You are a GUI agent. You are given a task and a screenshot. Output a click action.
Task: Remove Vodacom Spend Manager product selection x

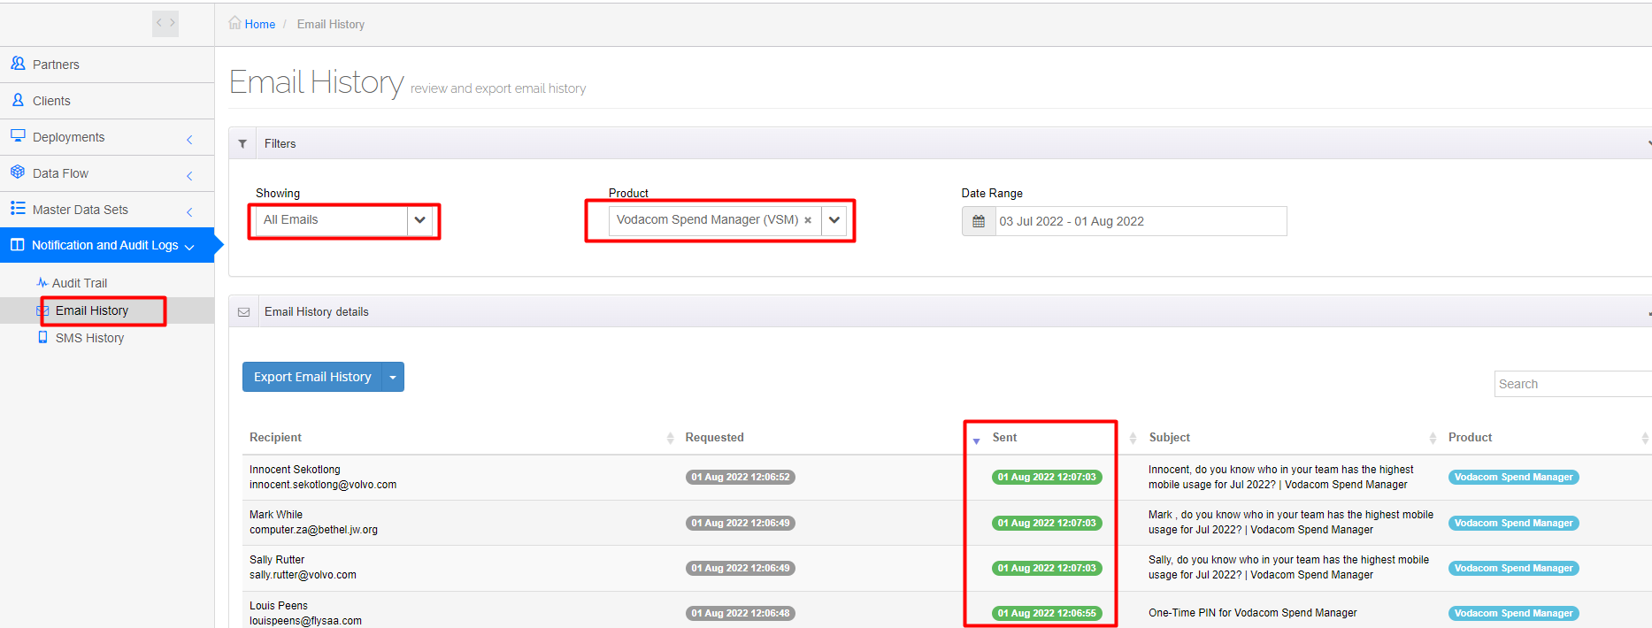point(808,220)
